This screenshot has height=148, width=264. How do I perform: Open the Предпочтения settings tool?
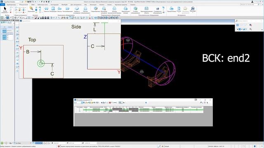pyautogui.click(x=172, y=9)
